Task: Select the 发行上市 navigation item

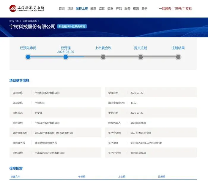Action: 82,9
